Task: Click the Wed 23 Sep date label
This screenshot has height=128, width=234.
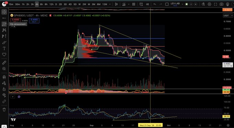Action: pyautogui.click(x=150, y=125)
